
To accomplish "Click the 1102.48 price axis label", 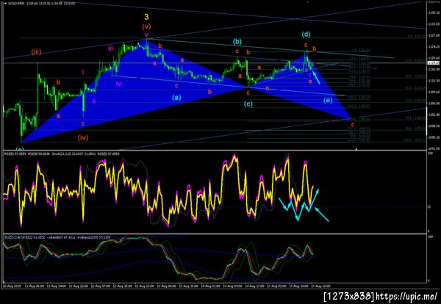I will 434,115.
